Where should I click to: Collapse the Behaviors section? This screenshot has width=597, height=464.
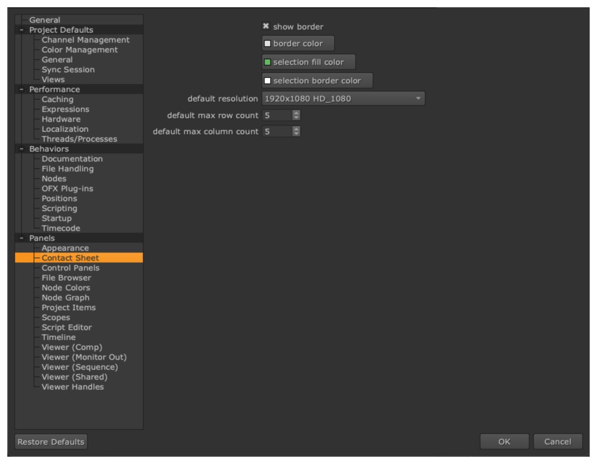22,149
